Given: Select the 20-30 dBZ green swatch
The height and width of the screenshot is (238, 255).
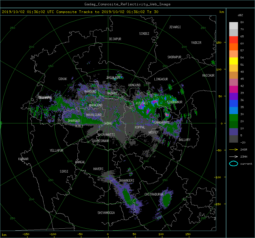Looking at the screenshot, I should (233, 118).
